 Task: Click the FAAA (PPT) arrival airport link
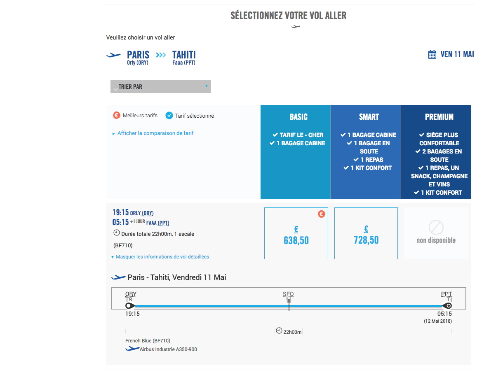pos(157,223)
